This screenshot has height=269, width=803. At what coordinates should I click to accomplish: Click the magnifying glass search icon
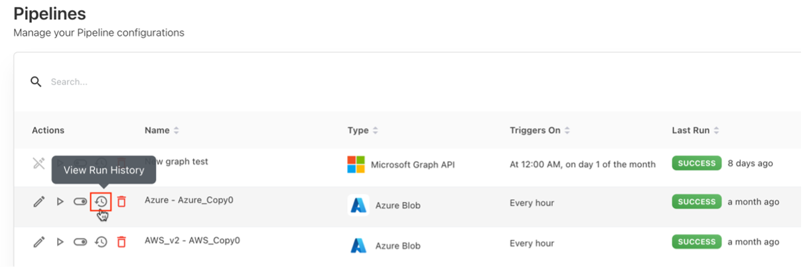click(36, 81)
